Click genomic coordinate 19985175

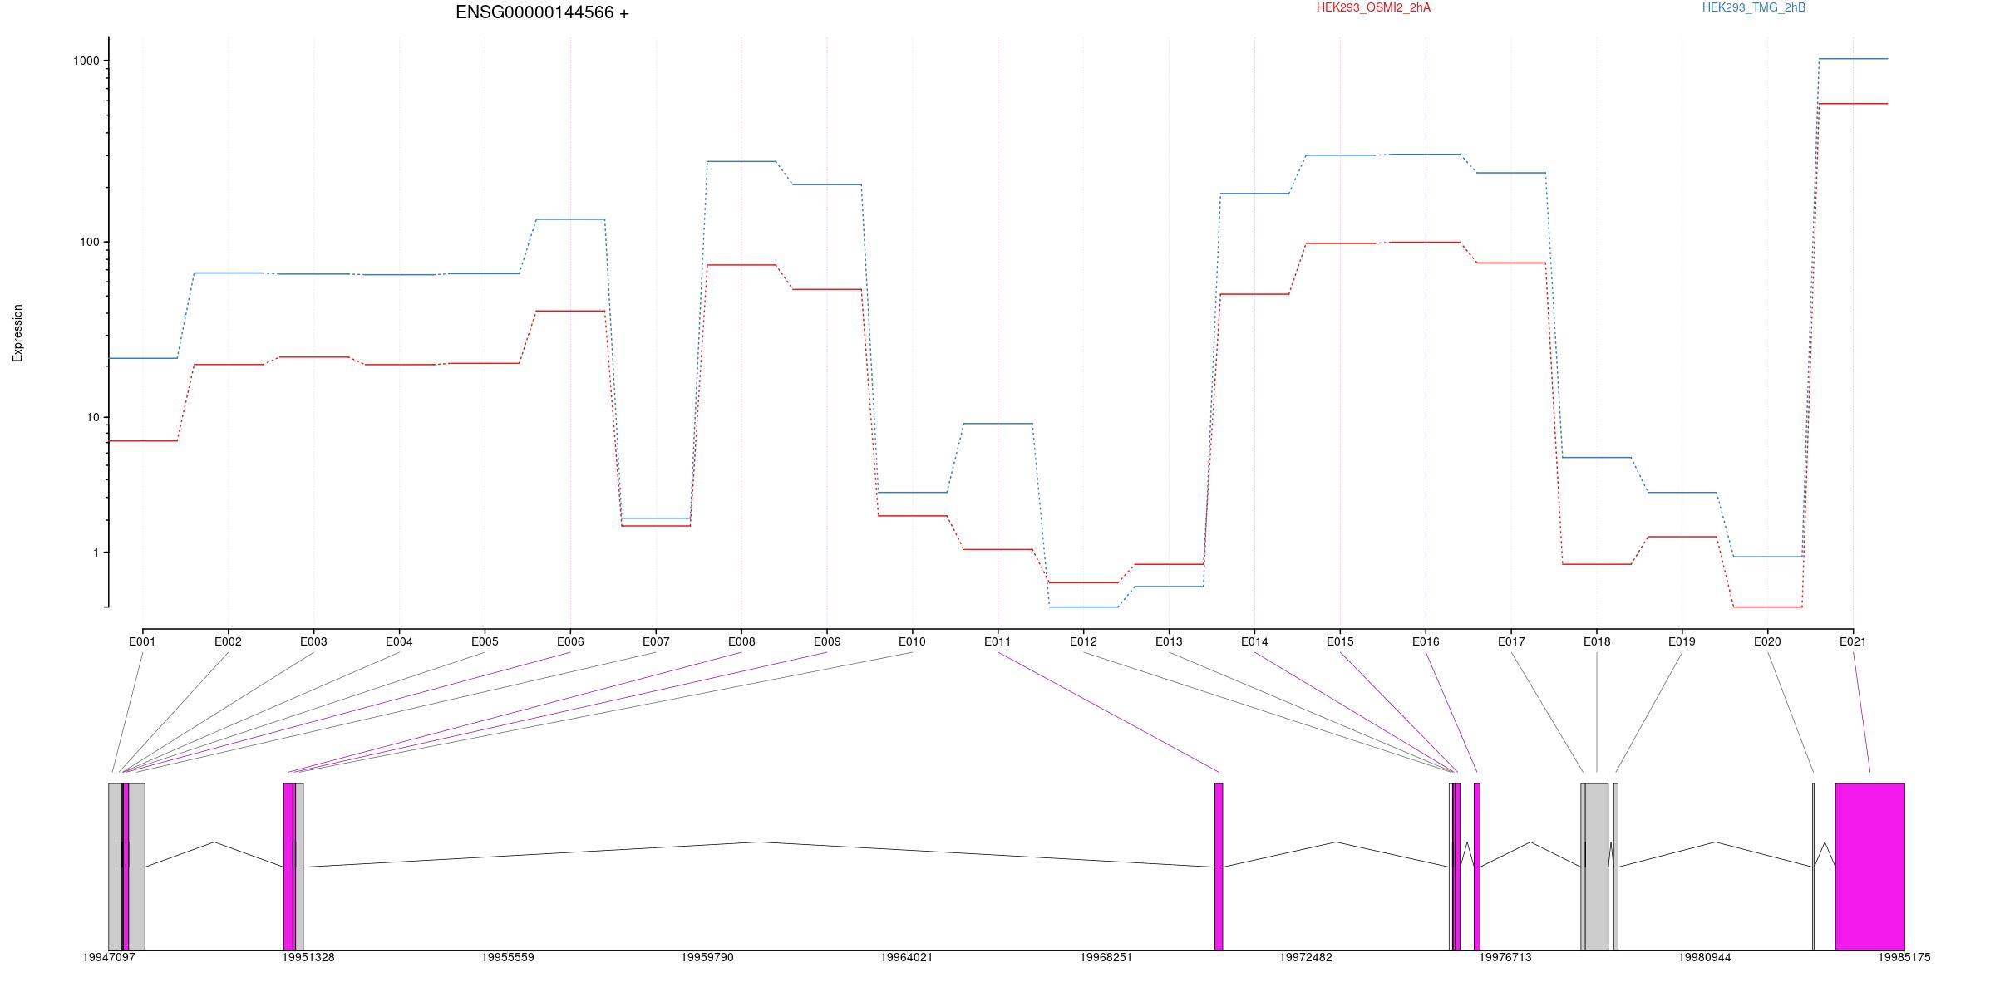point(1904,957)
